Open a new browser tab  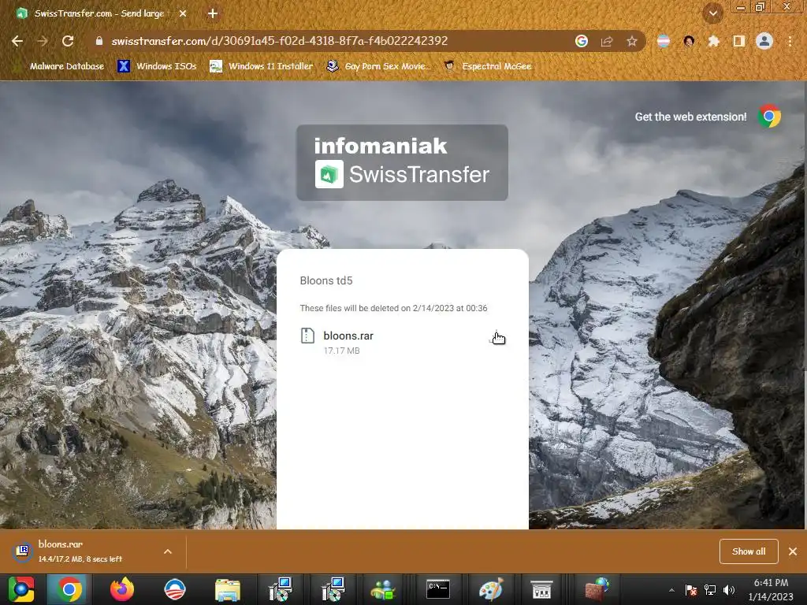tap(213, 13)
